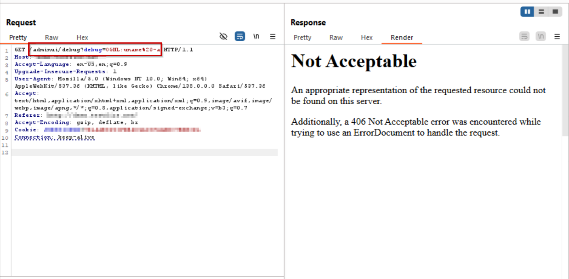Click the Upgrade-Insecure-Requests header line
This screenshot has width=569, height=279.
tap(66, 71)
